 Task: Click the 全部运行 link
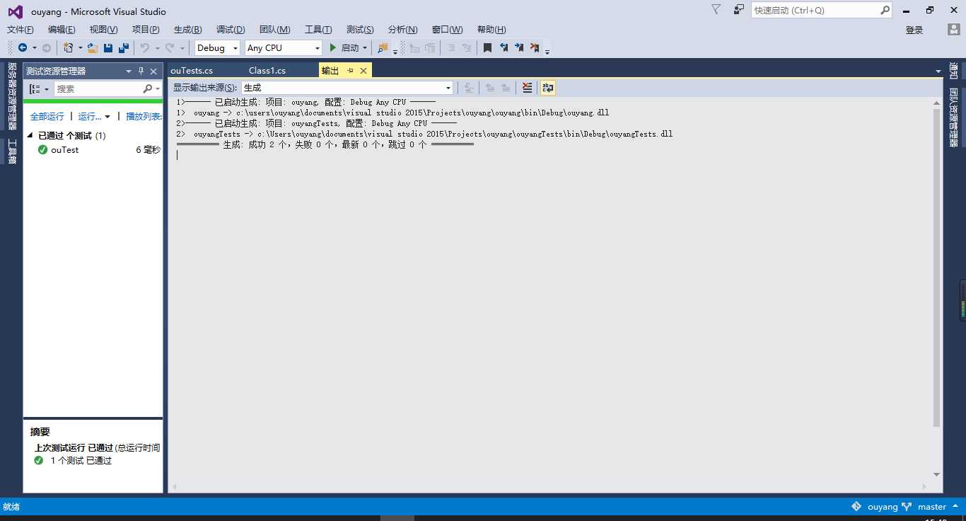pos(47,116)
